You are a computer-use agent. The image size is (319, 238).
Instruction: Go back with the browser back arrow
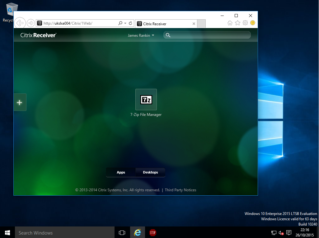[x=20, y=23]
